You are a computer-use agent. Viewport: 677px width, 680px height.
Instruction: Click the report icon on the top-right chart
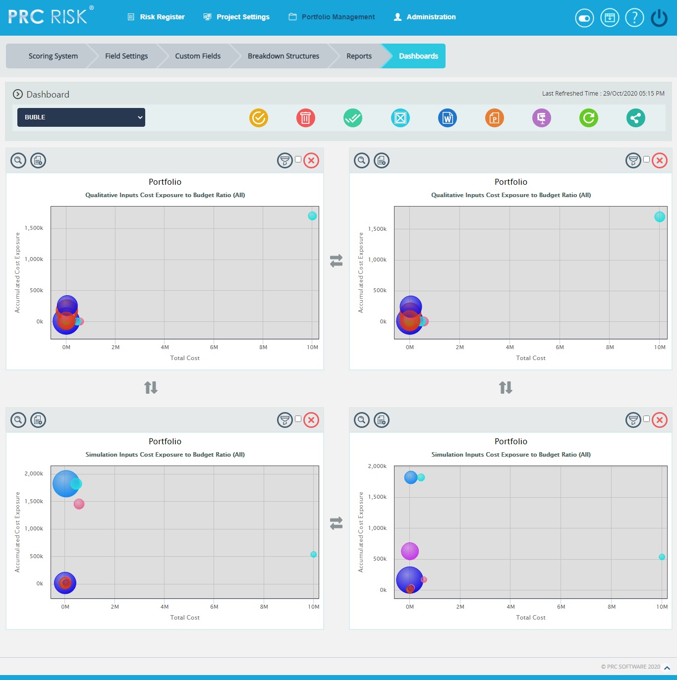381,160
